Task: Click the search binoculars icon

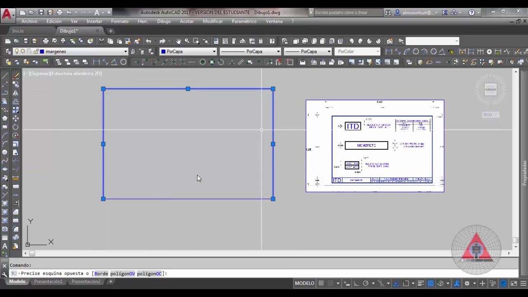Action: 388,13
